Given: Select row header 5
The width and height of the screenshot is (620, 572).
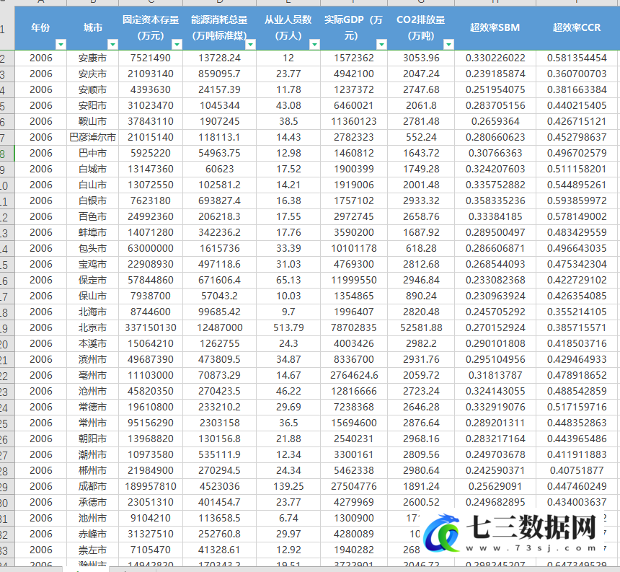Looking at the screenshot, I should (7, 106).
